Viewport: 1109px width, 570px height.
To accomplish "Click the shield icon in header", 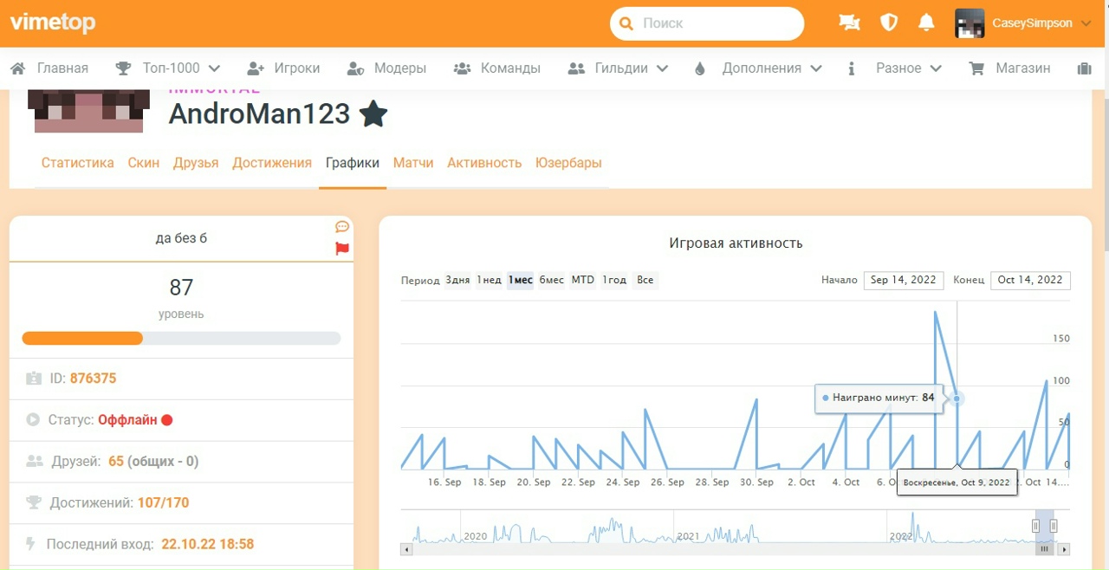I will pos(889,23).
